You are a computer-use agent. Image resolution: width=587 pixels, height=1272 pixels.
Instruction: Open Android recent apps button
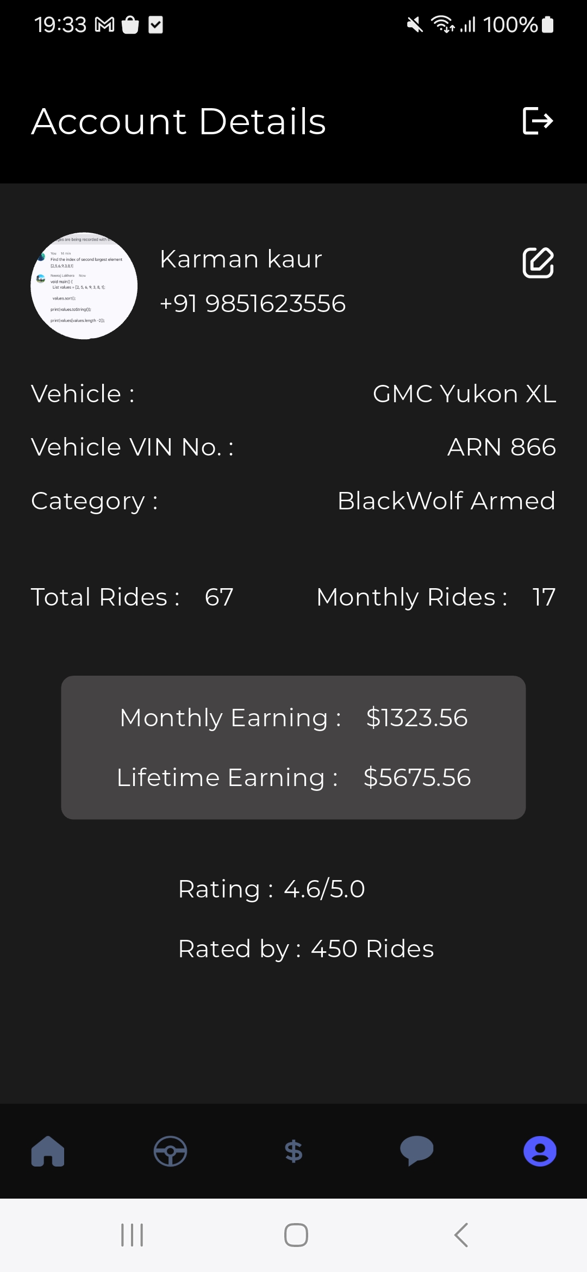pos(132,1235)
